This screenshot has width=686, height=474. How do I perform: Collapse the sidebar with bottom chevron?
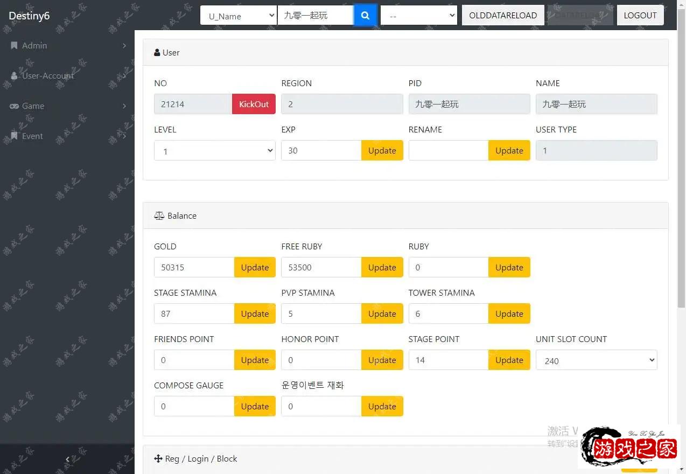67,459
